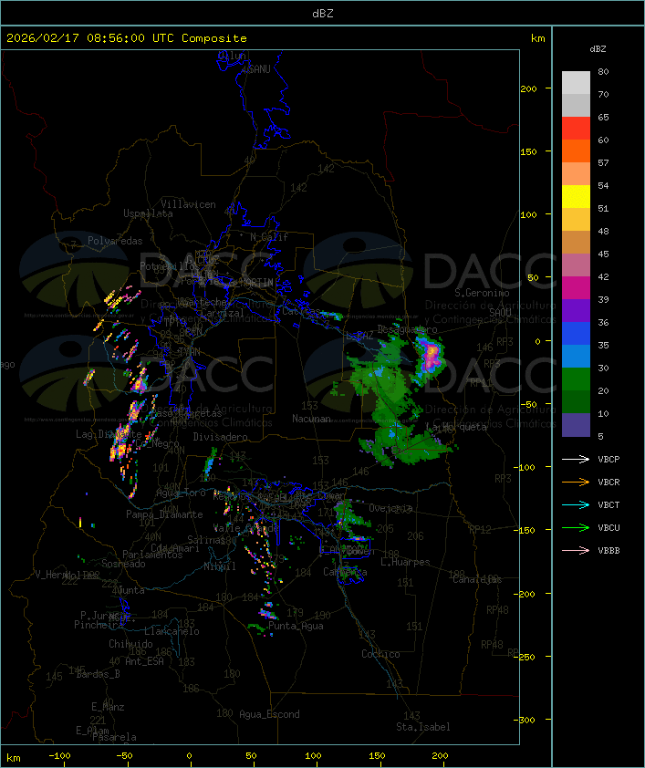Select the mauve 42-45 dBZ swatch

[576, 265]
